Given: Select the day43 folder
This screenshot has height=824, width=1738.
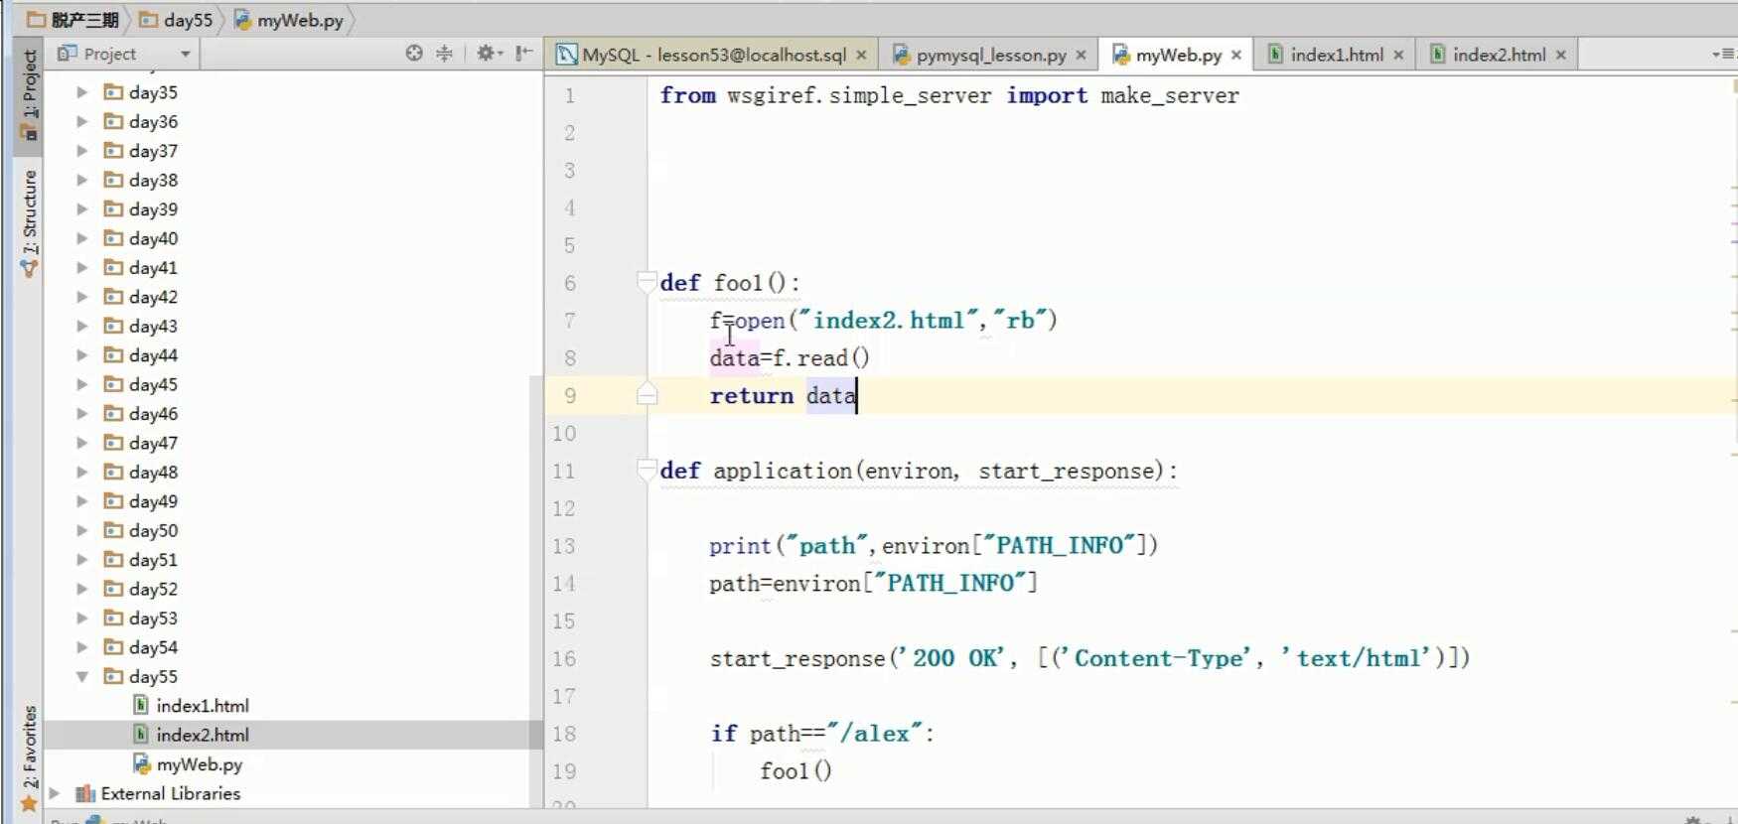Looking at the screenshot, I should pos(153,326).
